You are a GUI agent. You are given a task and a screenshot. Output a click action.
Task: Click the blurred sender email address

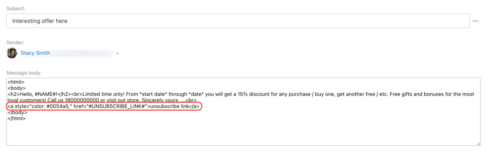click(82, 53)
